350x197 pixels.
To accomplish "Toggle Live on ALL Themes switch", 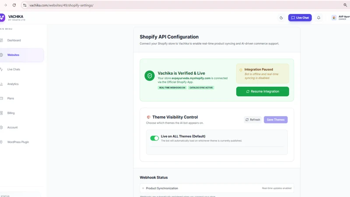I will click(154, 138).
